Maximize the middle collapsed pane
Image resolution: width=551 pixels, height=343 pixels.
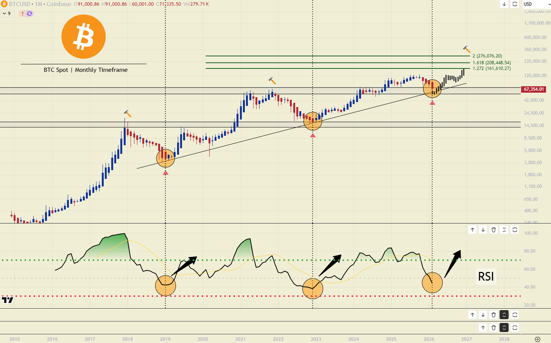pos(515,315)
